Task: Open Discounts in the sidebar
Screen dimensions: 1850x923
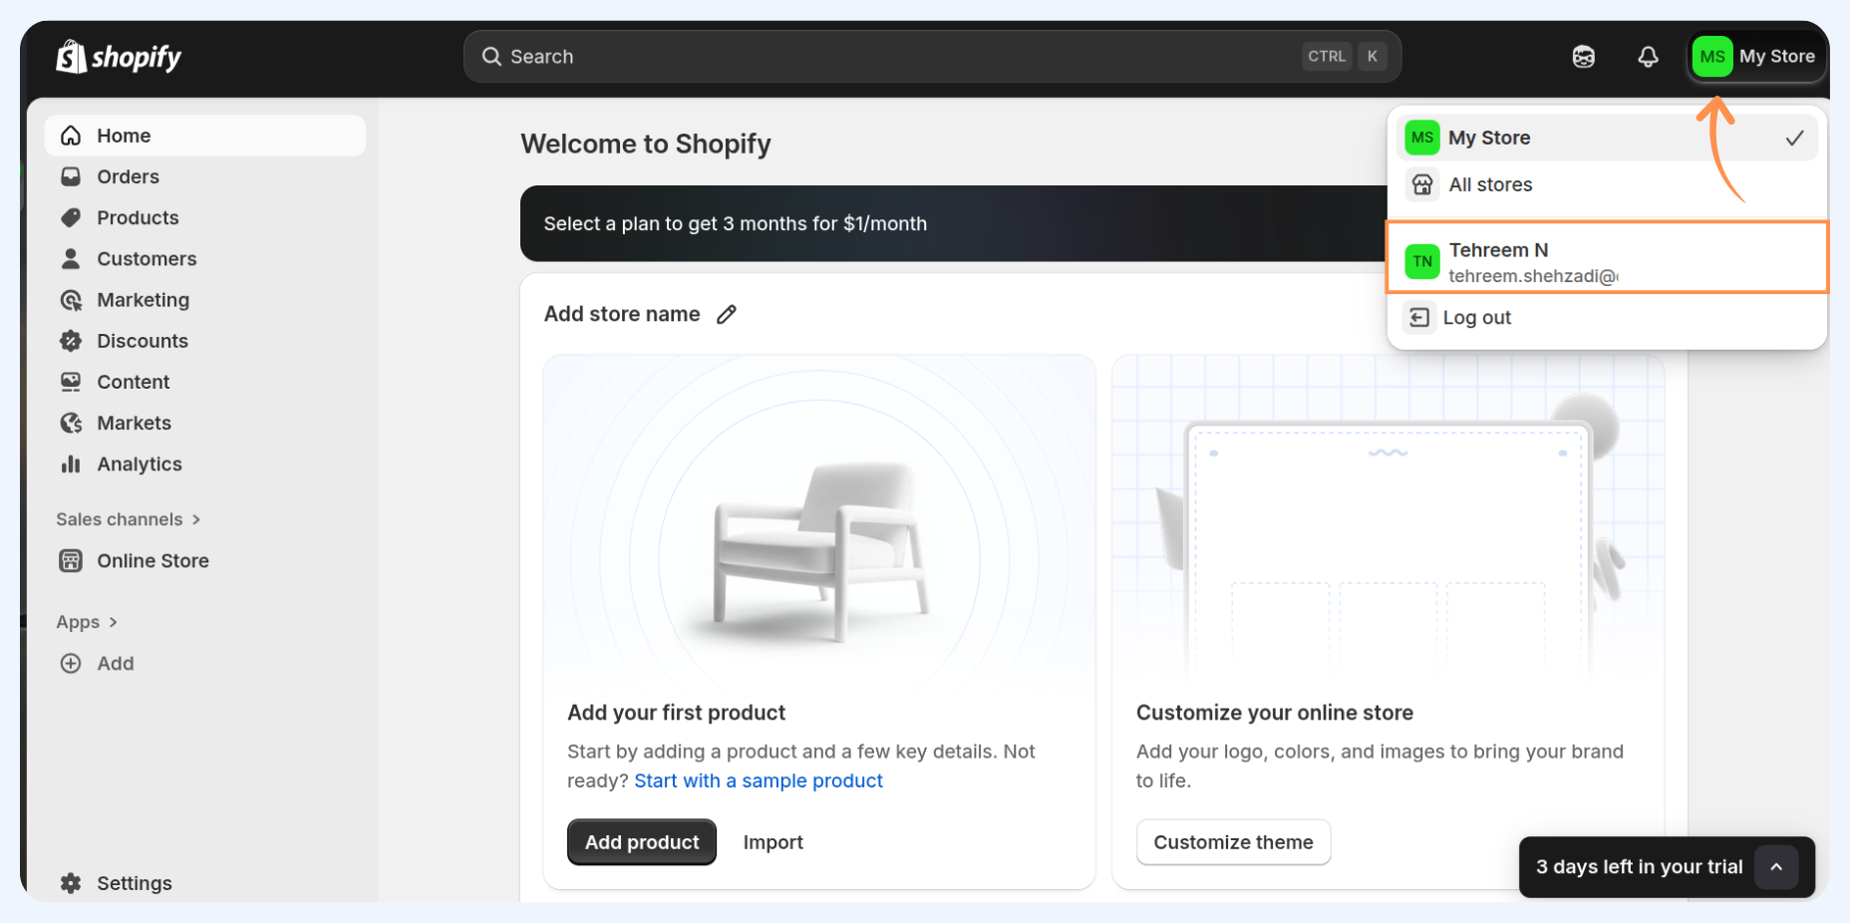Action: 205,341
